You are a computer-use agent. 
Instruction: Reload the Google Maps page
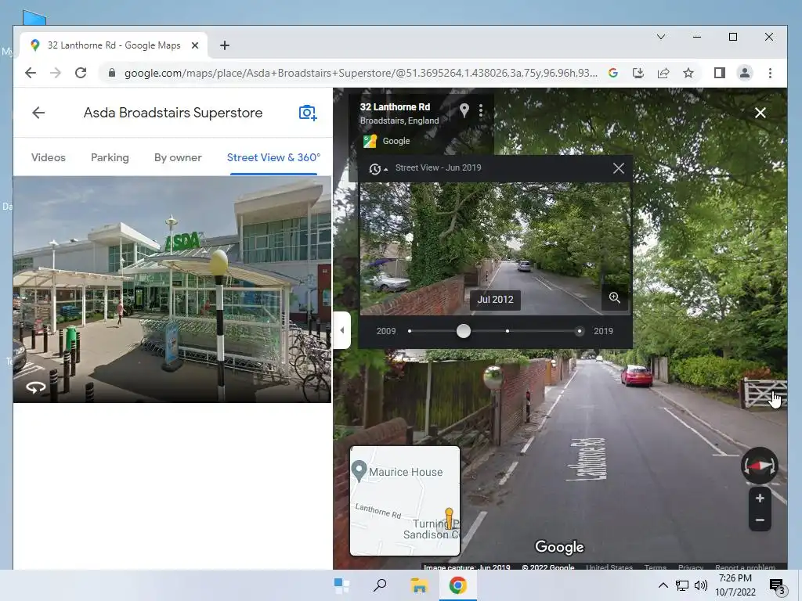coord(81,73)
